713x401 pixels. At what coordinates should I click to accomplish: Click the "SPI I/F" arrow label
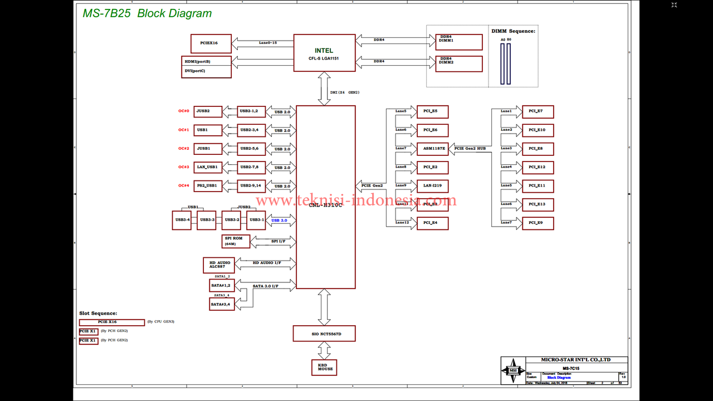[x=279, y=241]
